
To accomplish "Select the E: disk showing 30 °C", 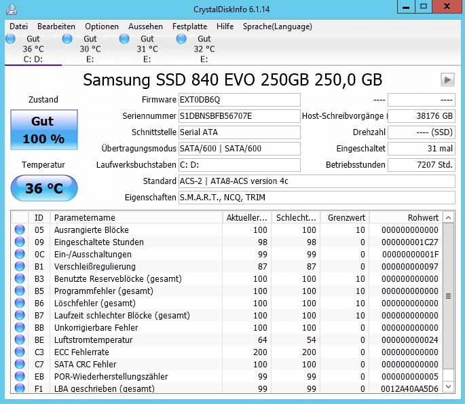I will coord(90,49).
